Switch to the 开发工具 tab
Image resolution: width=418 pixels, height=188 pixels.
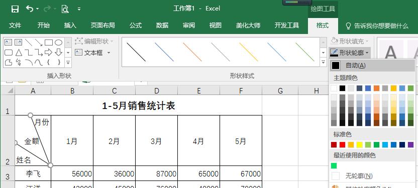coord(287,25)
